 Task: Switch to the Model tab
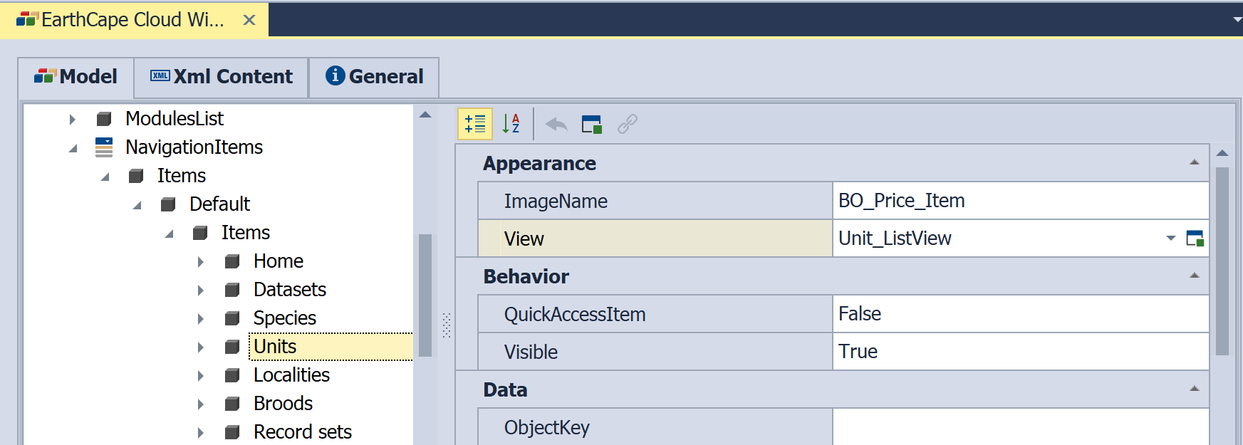(76, 77)
